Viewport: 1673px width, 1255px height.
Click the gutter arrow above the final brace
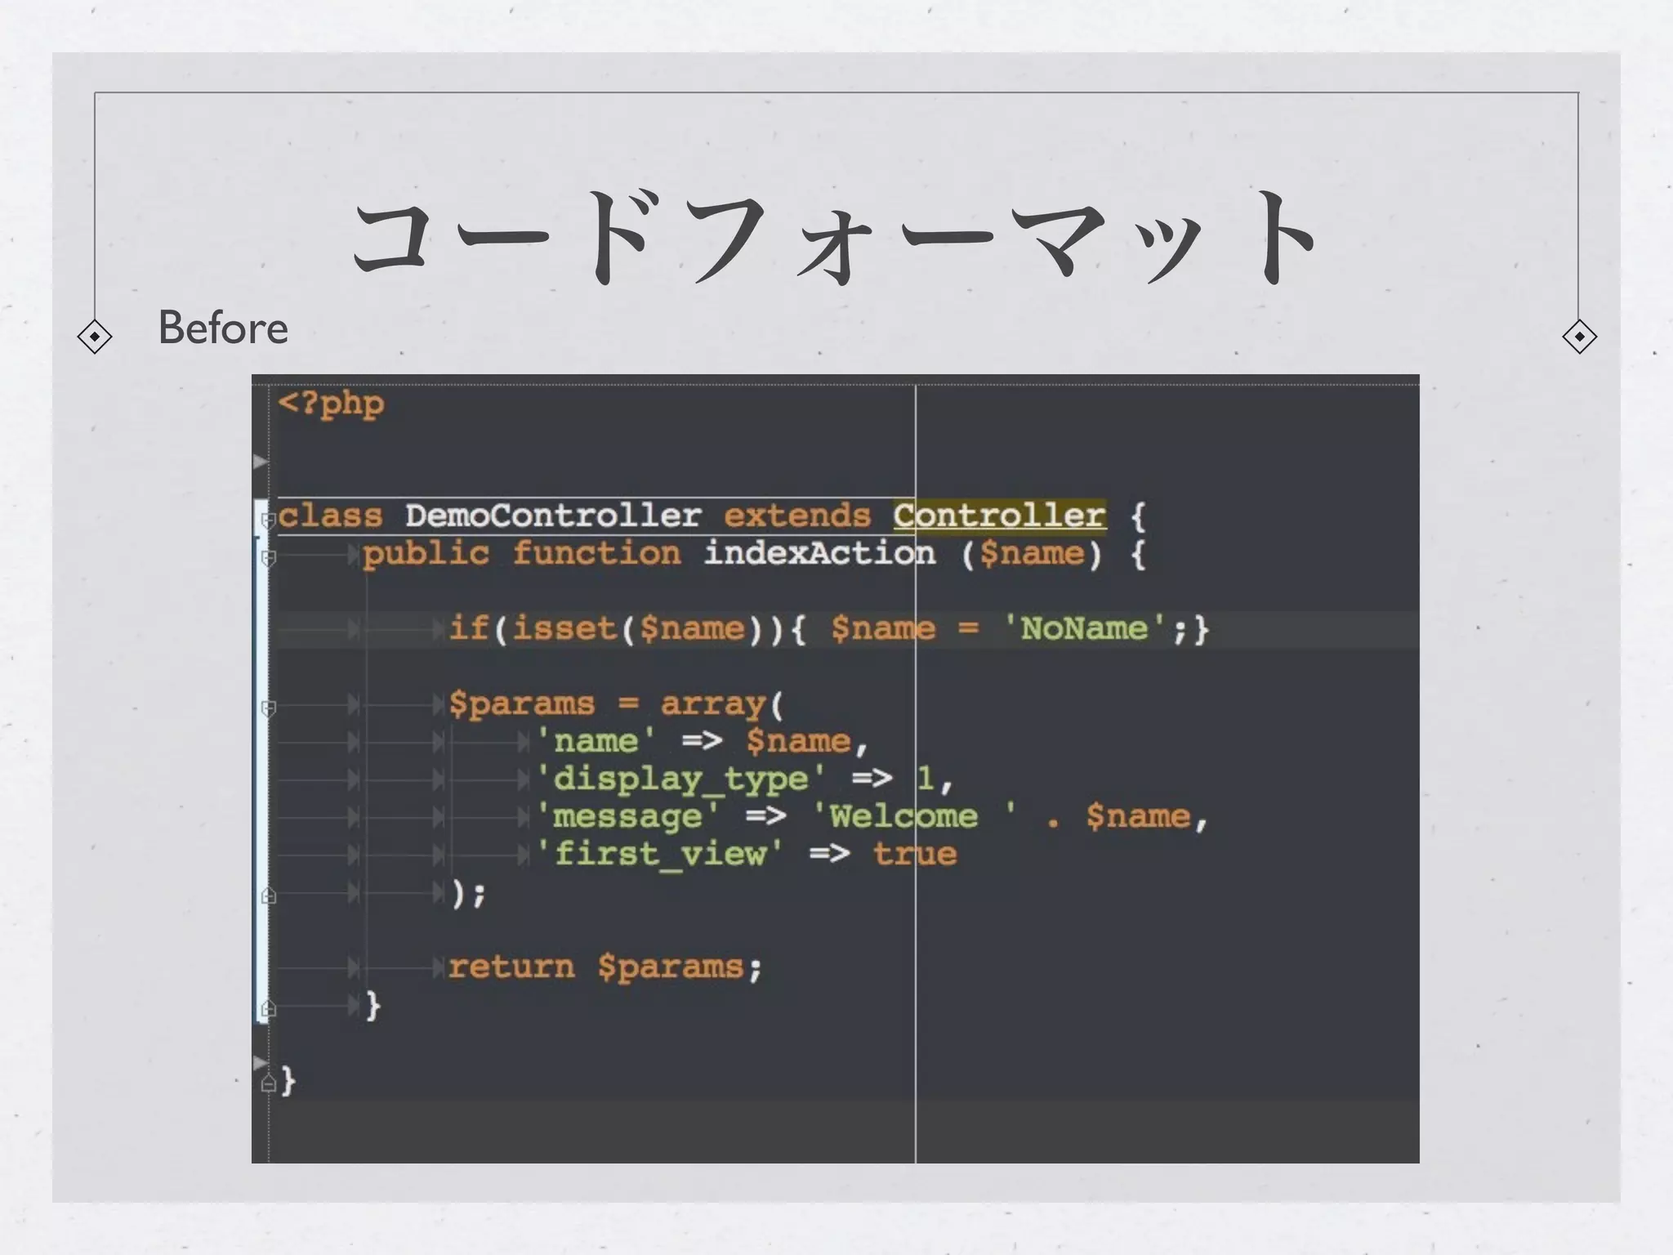[261, 1062]
